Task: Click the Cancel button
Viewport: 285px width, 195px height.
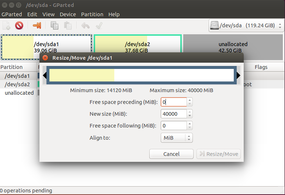Action: click(x=171, y=154)
